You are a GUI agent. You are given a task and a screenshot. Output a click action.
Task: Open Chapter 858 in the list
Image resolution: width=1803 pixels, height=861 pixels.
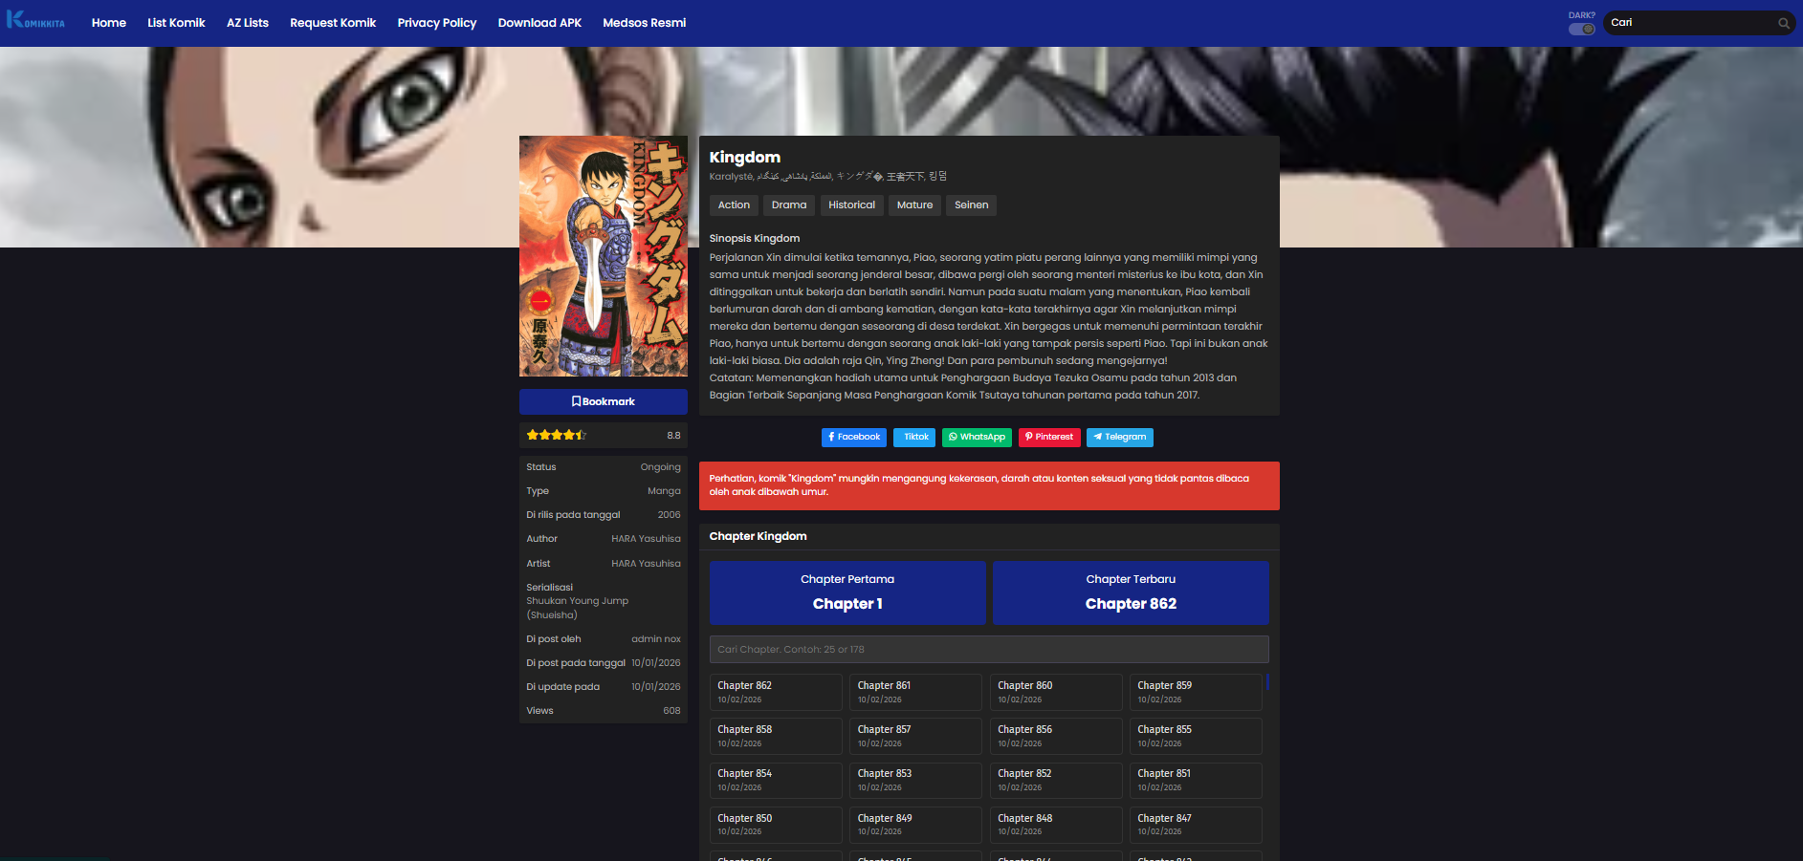click(776, 736)
